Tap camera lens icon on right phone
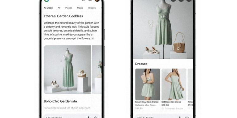This screenshot has height=118, width=237. (x=187, y=117)
